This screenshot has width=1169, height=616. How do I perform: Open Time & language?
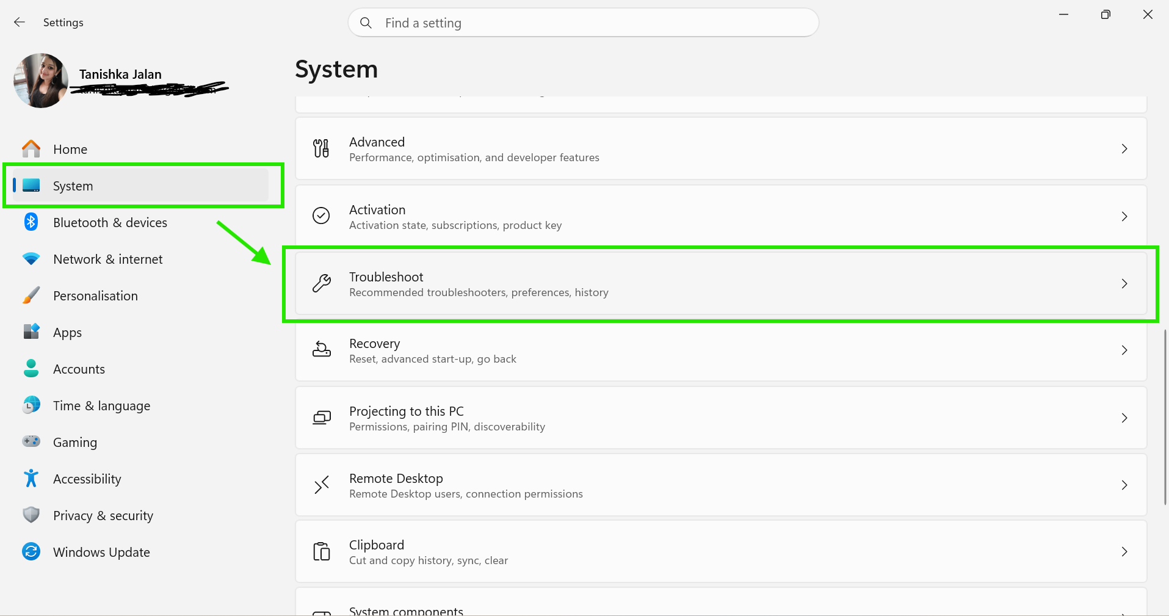pos(141,405)
